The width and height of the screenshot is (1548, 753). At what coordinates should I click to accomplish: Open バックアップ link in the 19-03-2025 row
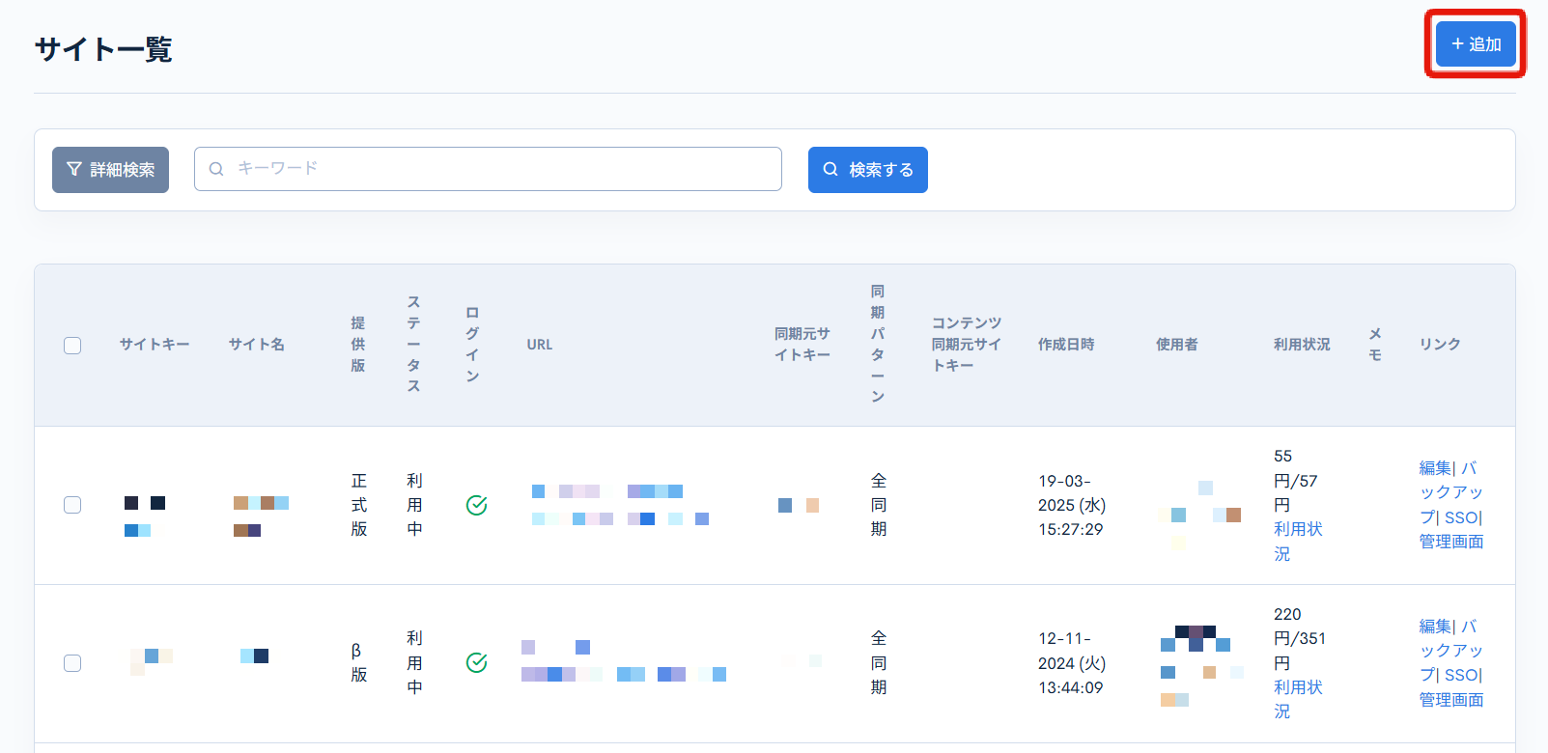coord(1451,492)
